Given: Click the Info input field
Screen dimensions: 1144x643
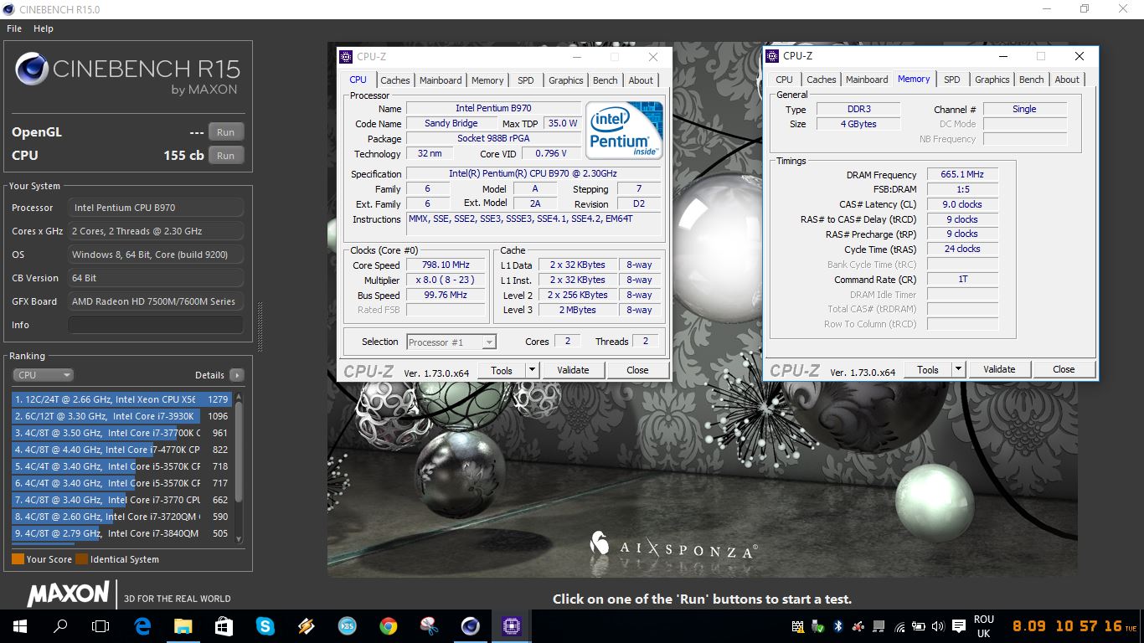Looking at the screenshot, I should 156,325.
